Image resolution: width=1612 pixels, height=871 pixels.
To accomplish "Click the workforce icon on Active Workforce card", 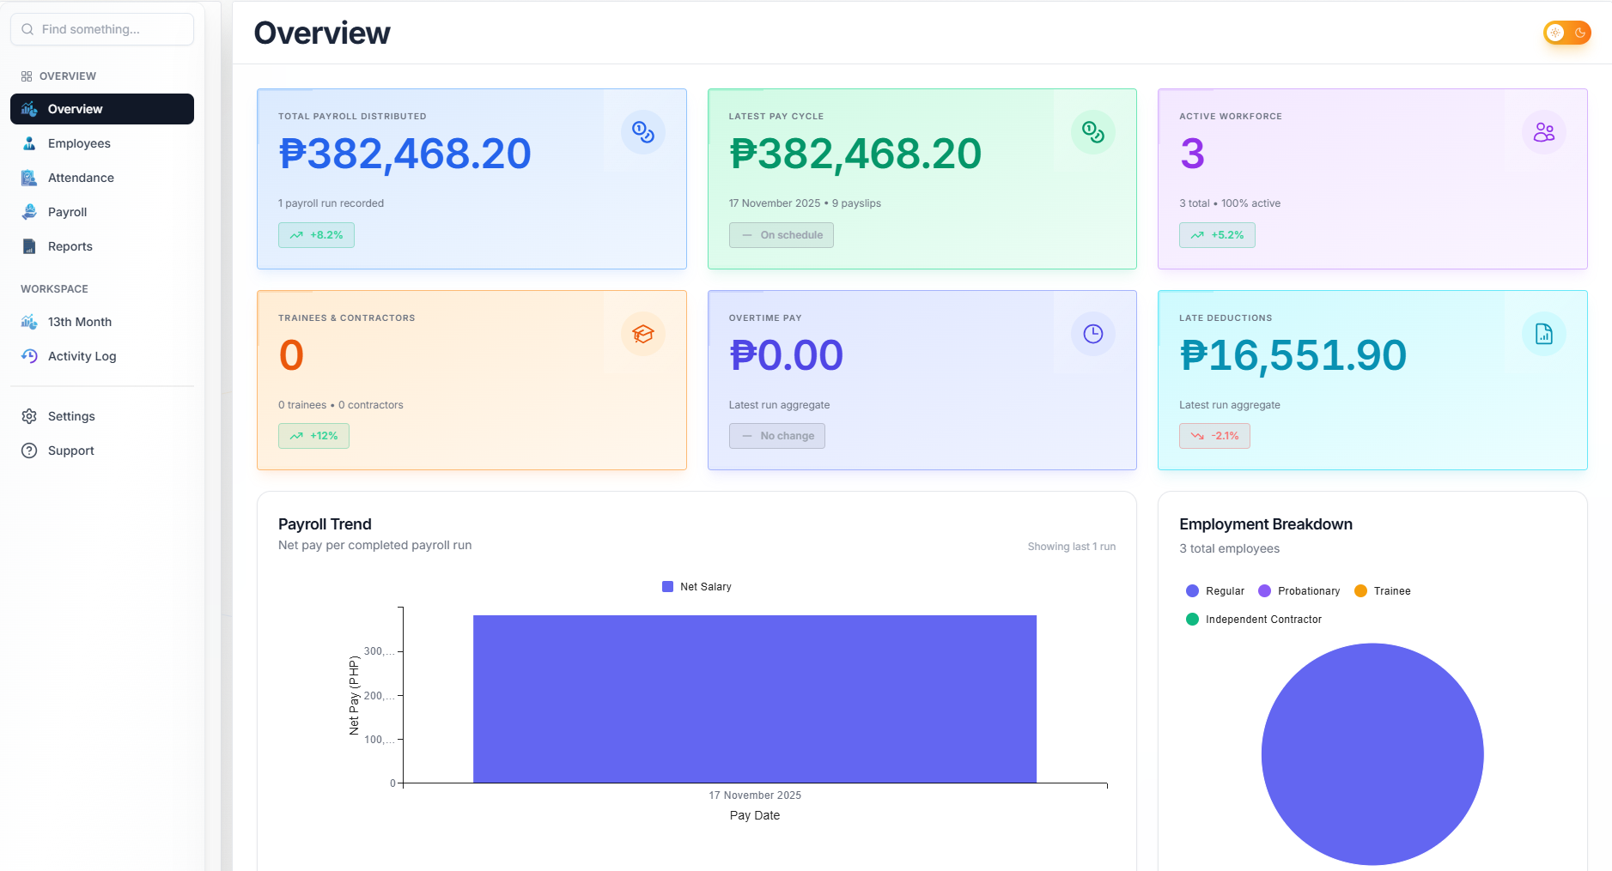I will pyautogui.click(x=1544, y=131).
